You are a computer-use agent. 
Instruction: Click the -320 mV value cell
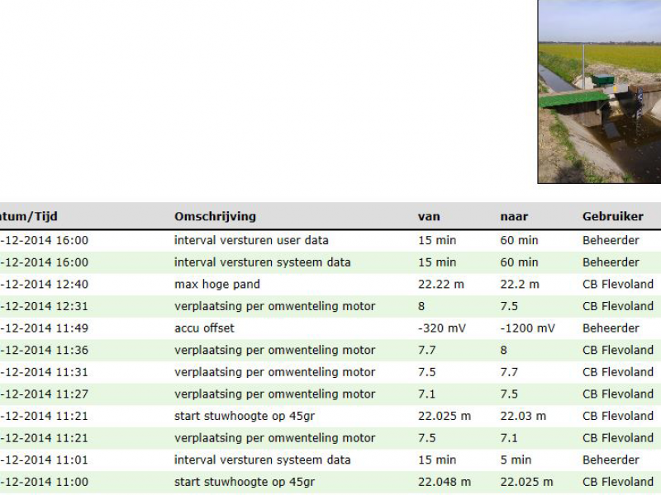point(441,328)
